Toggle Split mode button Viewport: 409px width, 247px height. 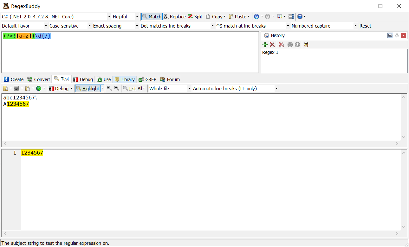pos(195,16)
